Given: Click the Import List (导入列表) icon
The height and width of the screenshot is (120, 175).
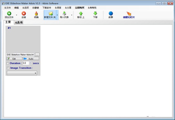Looking at the screenshot, I should [x=64, y=13].
